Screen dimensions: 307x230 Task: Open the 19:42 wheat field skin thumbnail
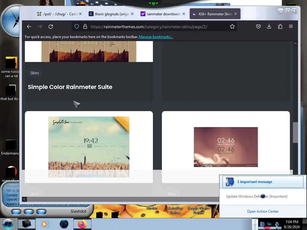[x=89, y=147]
